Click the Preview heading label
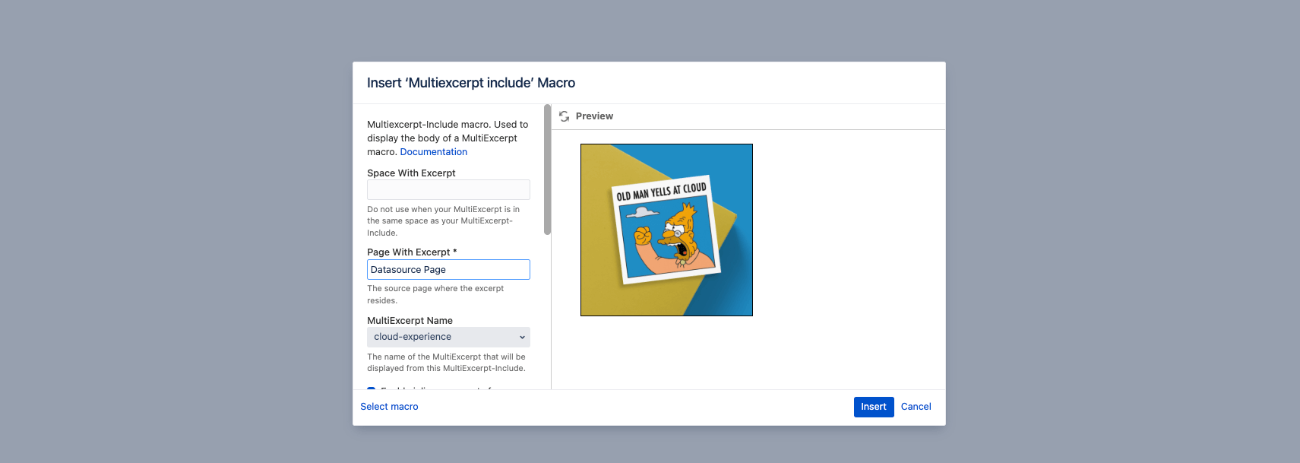This screenshot has width=1300, height=463. coord(594,116)
